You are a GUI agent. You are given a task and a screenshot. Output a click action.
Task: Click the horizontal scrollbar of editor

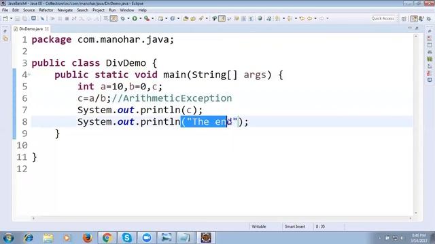pyautogui.click(x=222, y=218)
